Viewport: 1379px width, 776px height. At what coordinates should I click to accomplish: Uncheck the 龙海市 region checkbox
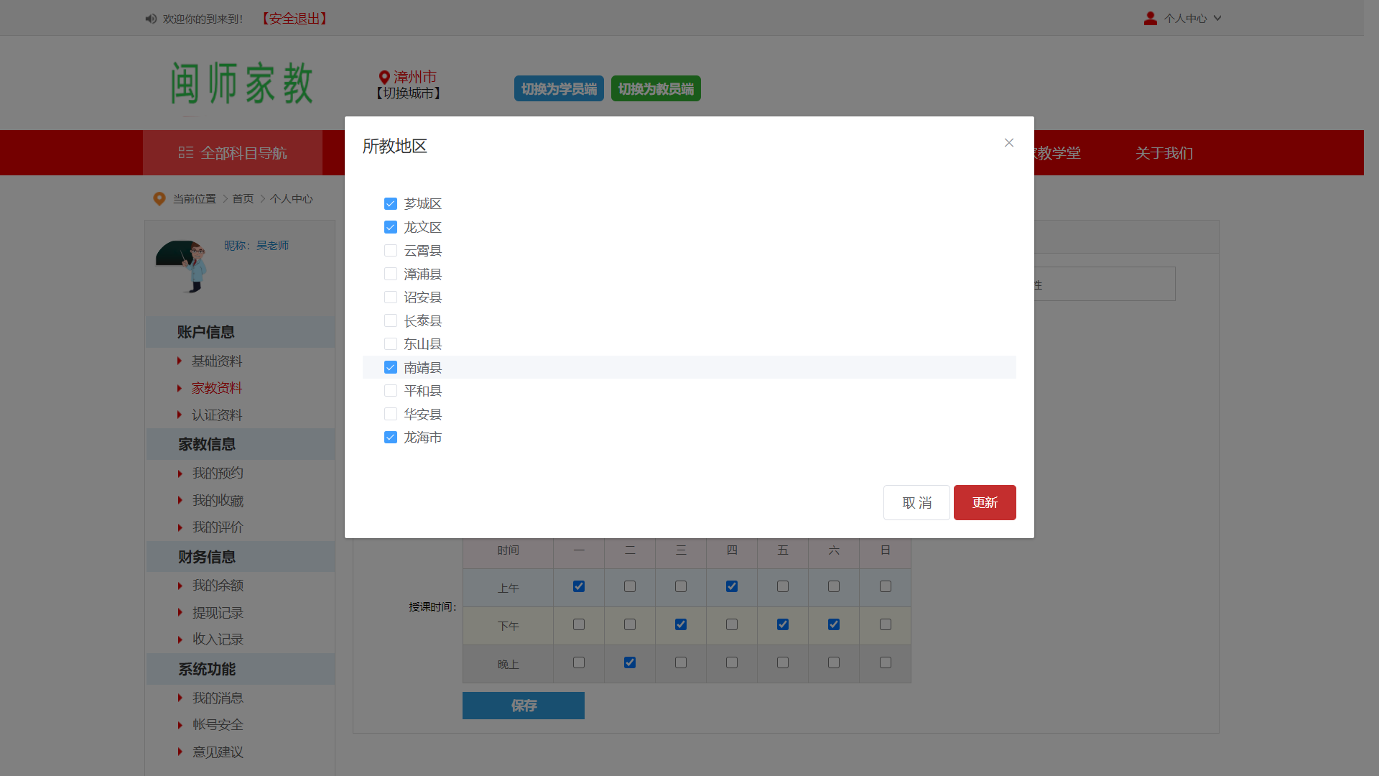coord(391,438)
